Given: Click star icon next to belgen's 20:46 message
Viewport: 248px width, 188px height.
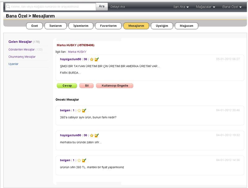Looking at the screenshot, I should (79, 110).
